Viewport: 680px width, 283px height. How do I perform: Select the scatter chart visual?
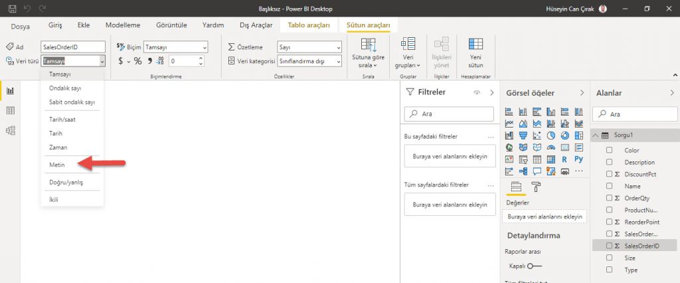point(537,136)
